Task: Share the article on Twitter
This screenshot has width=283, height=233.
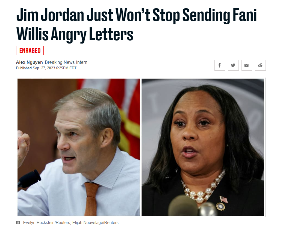Action: tap(233, 65)
